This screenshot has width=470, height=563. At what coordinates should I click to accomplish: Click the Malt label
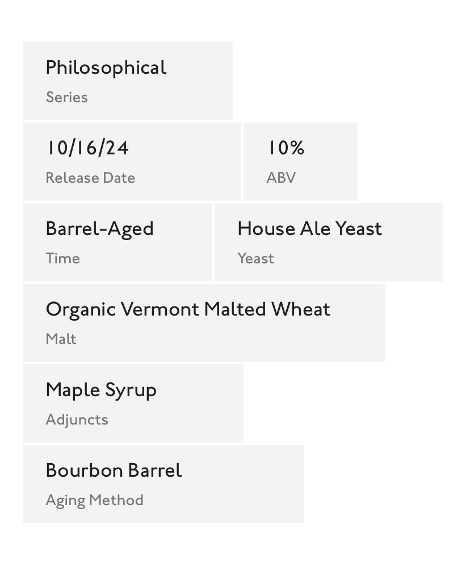pyautogui.click(x=61, y=339)
